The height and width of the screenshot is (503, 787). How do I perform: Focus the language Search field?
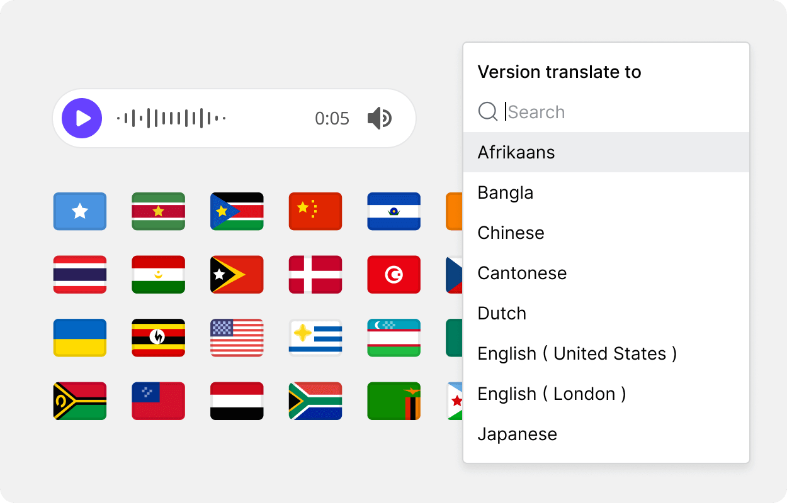pyautogui.click(x=606, y=112)
